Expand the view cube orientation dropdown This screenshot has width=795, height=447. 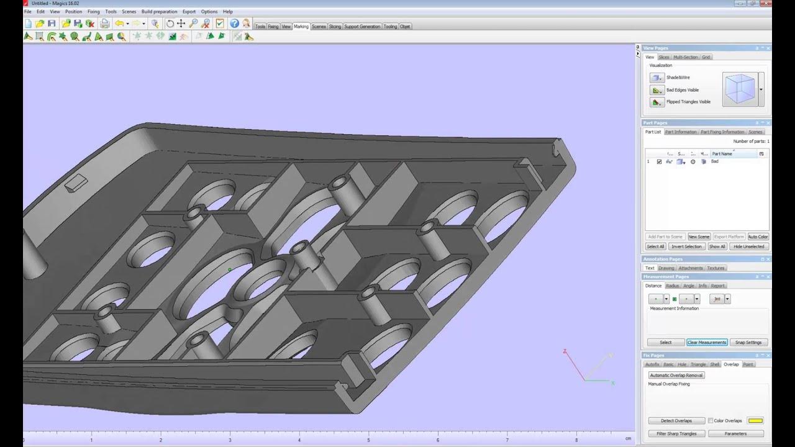[x=761, y=89]
